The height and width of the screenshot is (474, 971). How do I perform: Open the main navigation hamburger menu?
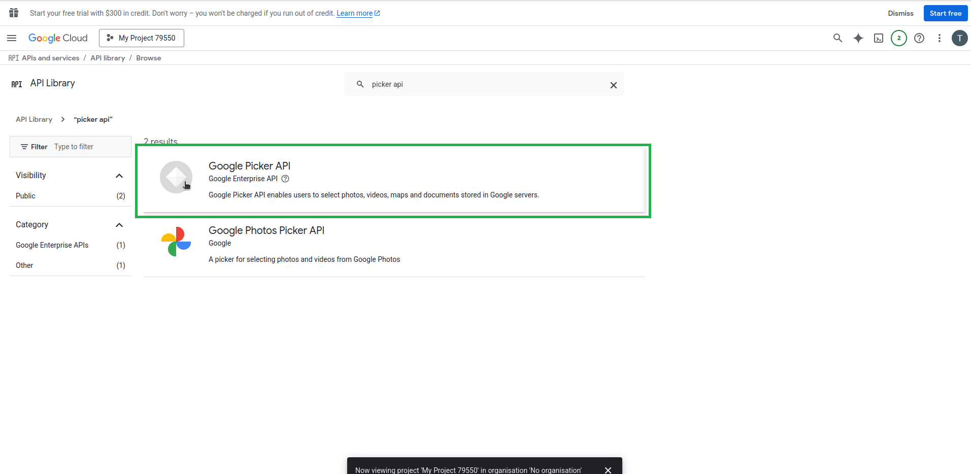12,38
